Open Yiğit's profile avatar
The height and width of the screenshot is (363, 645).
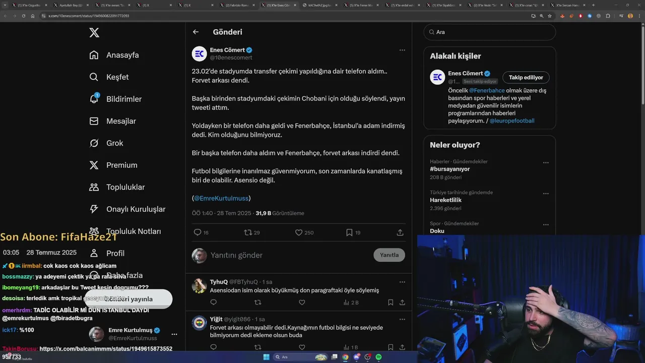(199, 323)
